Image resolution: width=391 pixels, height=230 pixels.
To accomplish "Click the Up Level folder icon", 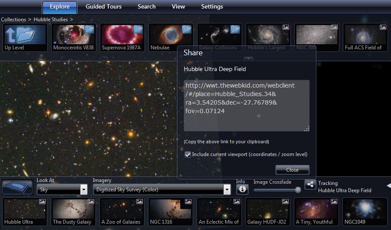I will tap(25, 37).
